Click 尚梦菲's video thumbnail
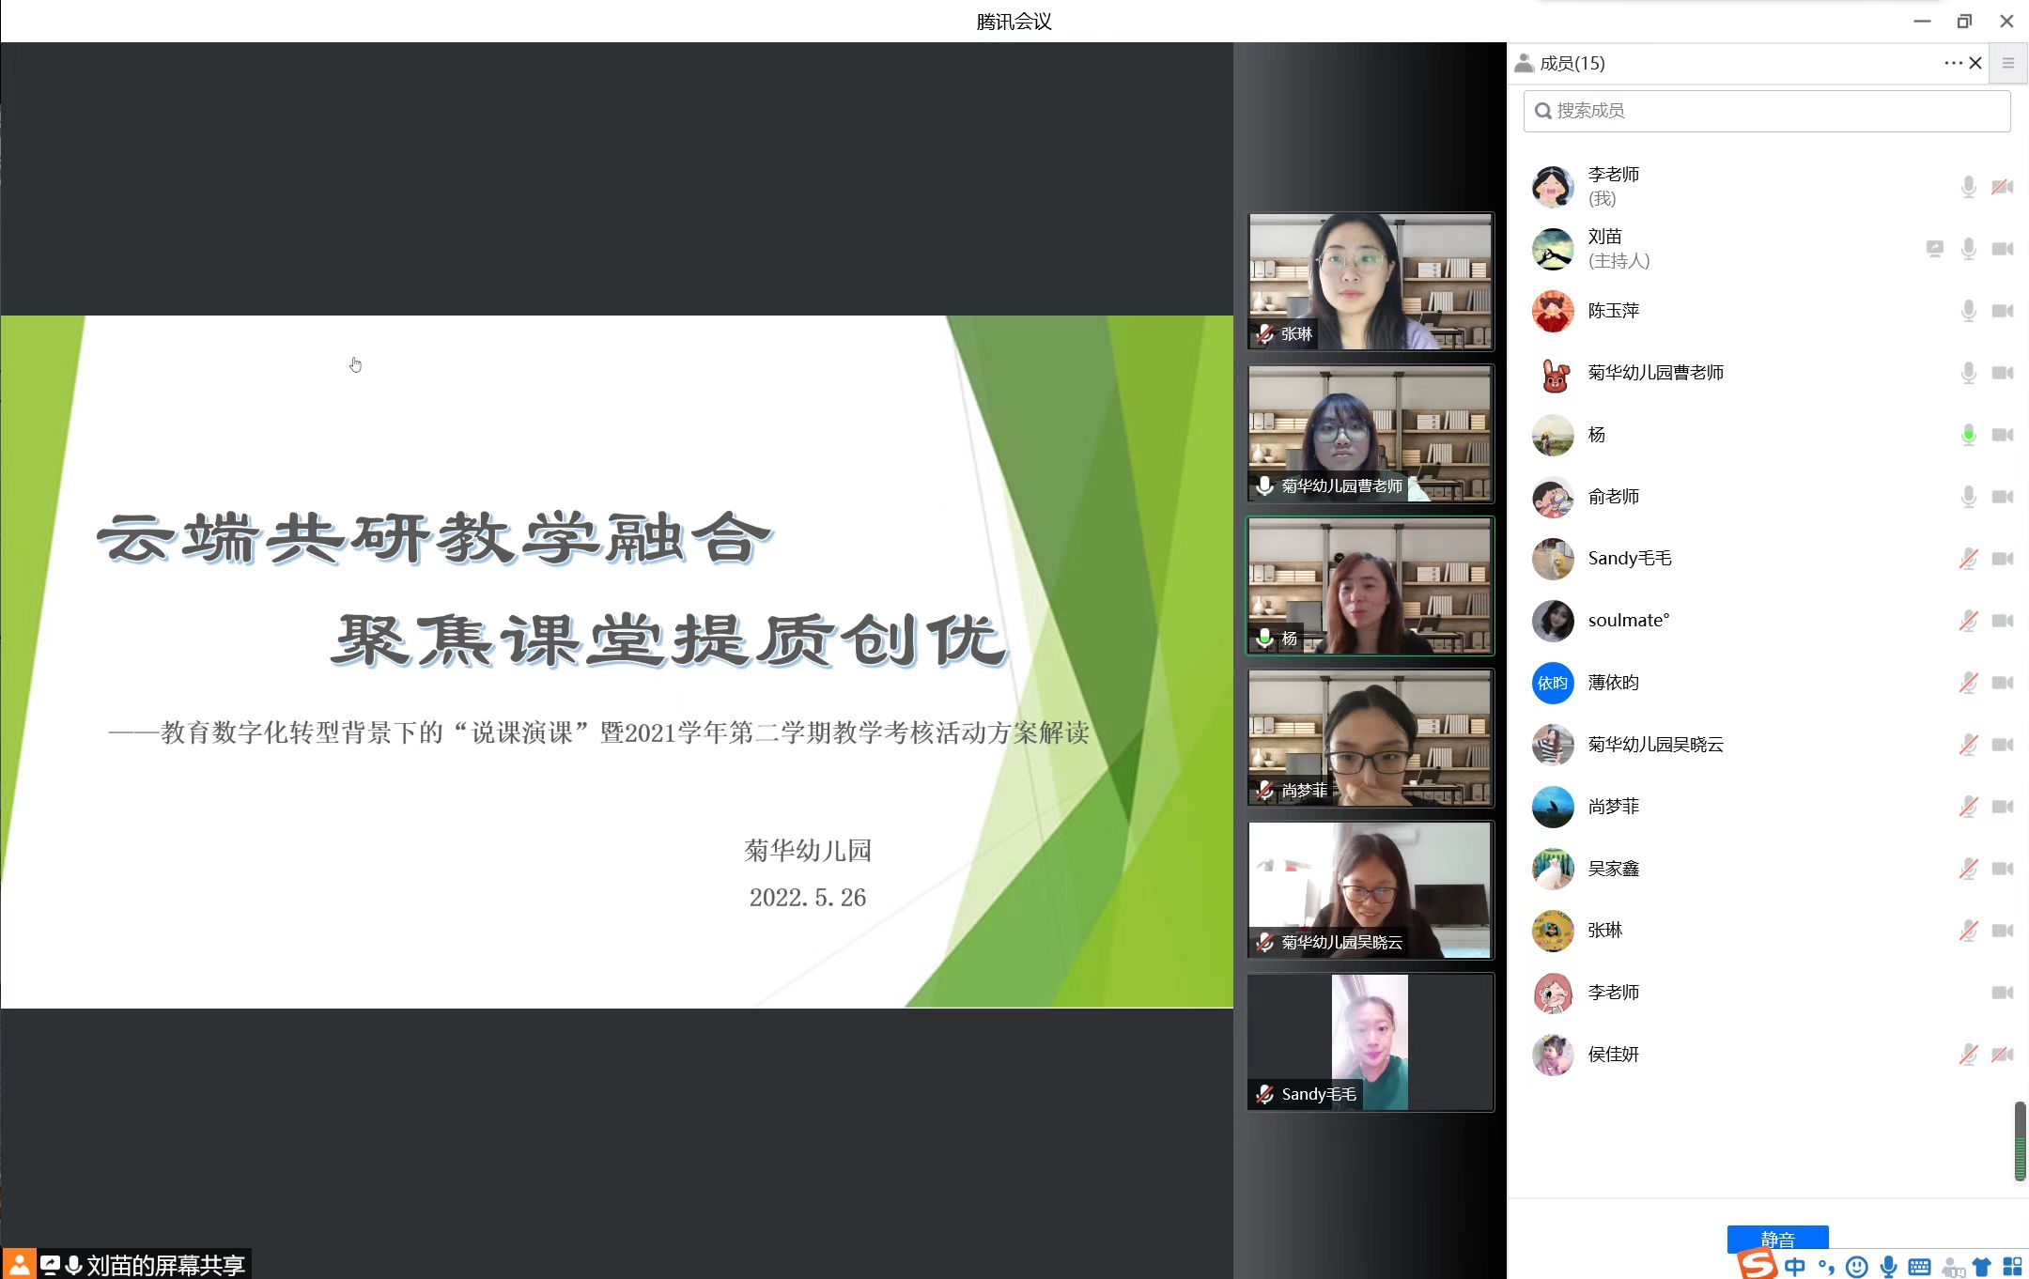The height and width of the screenshot is (1279, 2029). click(x=1370, y=737)
